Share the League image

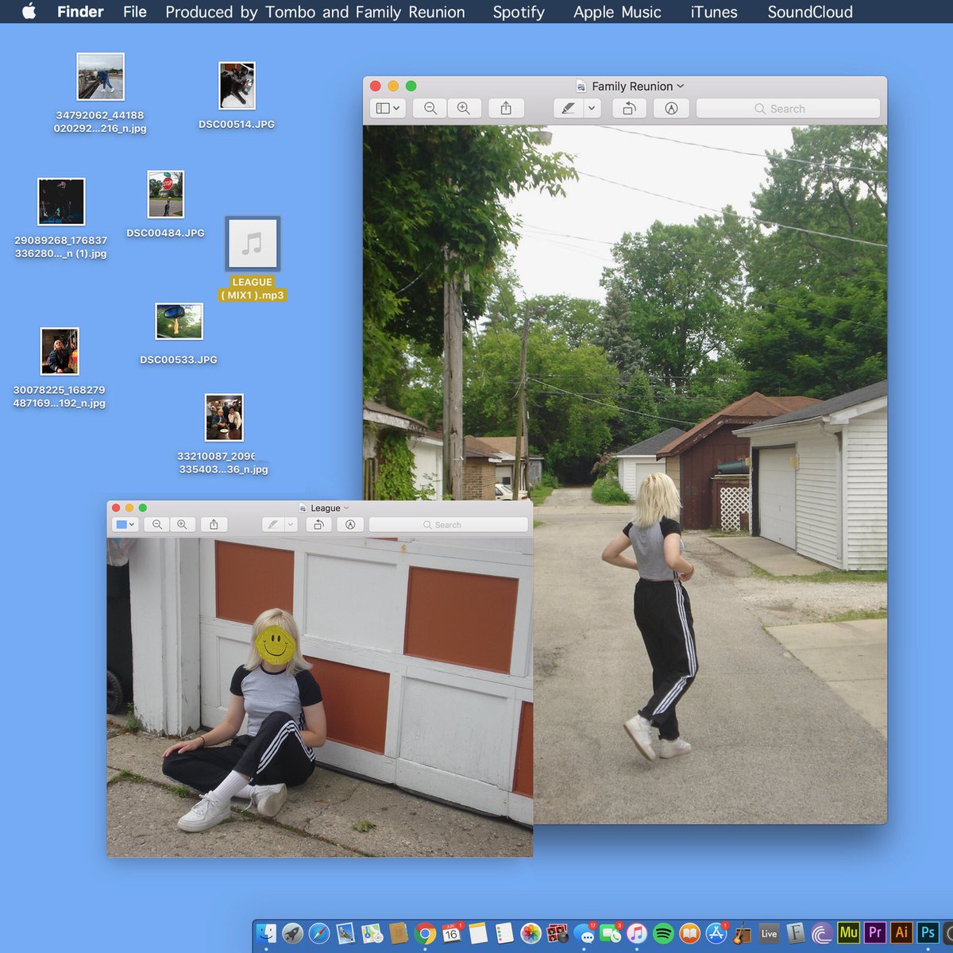point(214,524)
